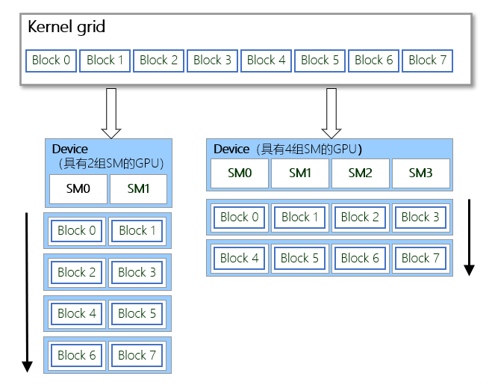Select SM0 in the 2-SM GPU device
This screenshot has width=492, height=388.
(78, 189)
